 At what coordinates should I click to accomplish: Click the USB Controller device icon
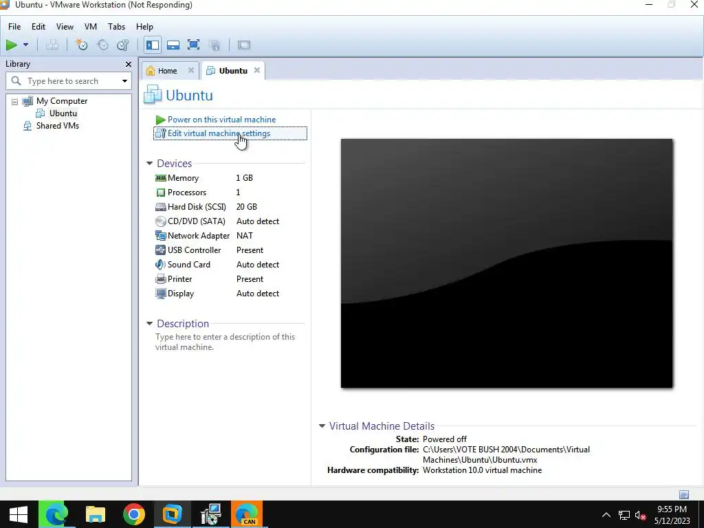coord(160,250)
